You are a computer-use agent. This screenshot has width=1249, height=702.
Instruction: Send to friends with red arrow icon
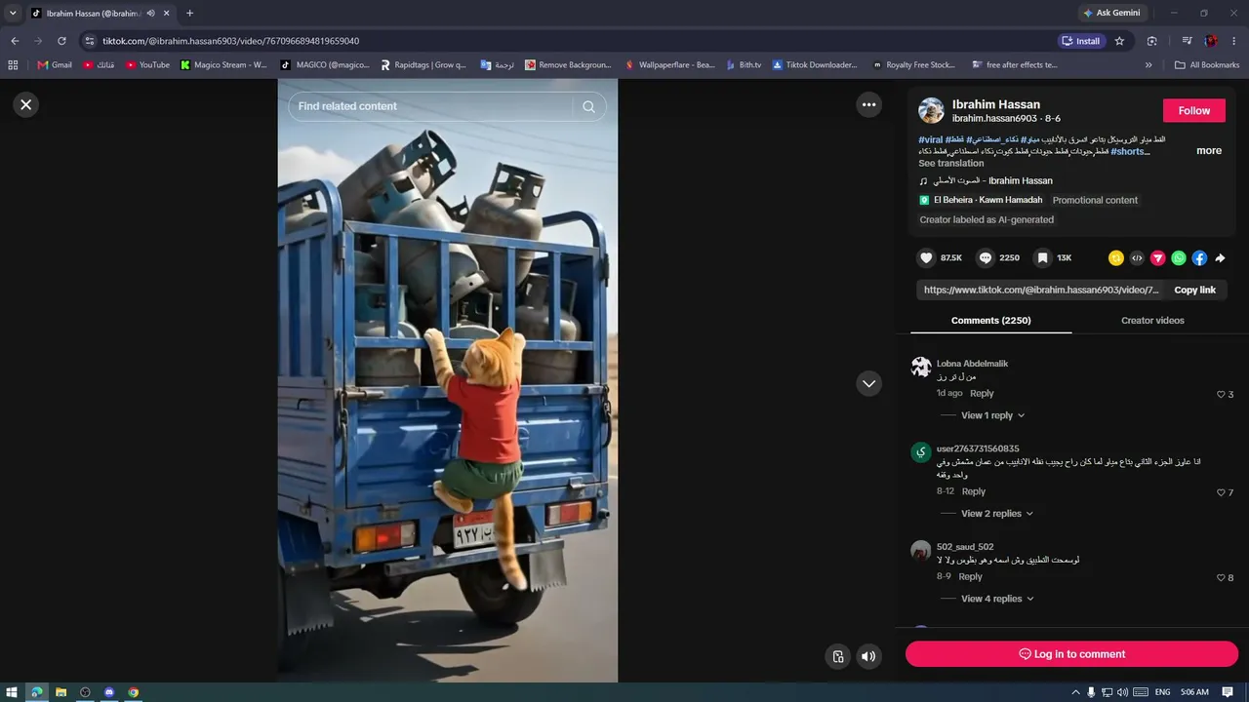pos(1157,258)
